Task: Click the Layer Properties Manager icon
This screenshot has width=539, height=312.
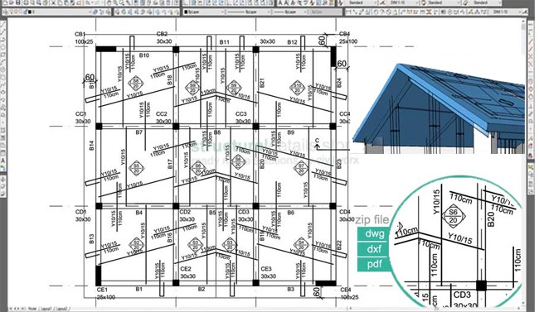Action: [5, 12]
